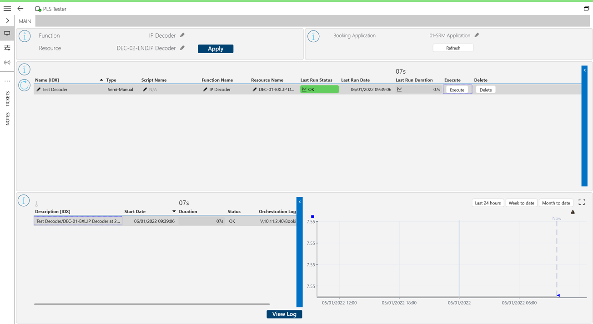Open the sliders settings sidebar icon

tap(7, 48)
